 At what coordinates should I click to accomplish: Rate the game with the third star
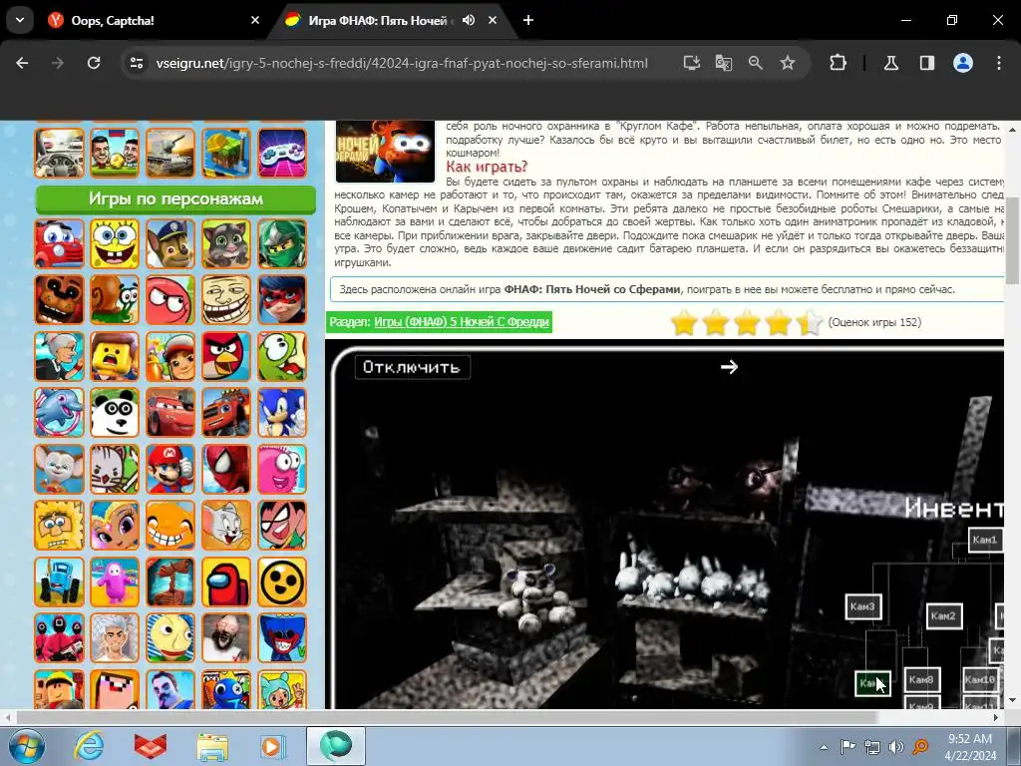(x=747, y=322)
